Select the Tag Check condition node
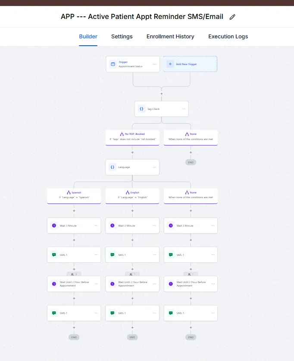Screen dimensions: 294x361 tap(162, 109)
